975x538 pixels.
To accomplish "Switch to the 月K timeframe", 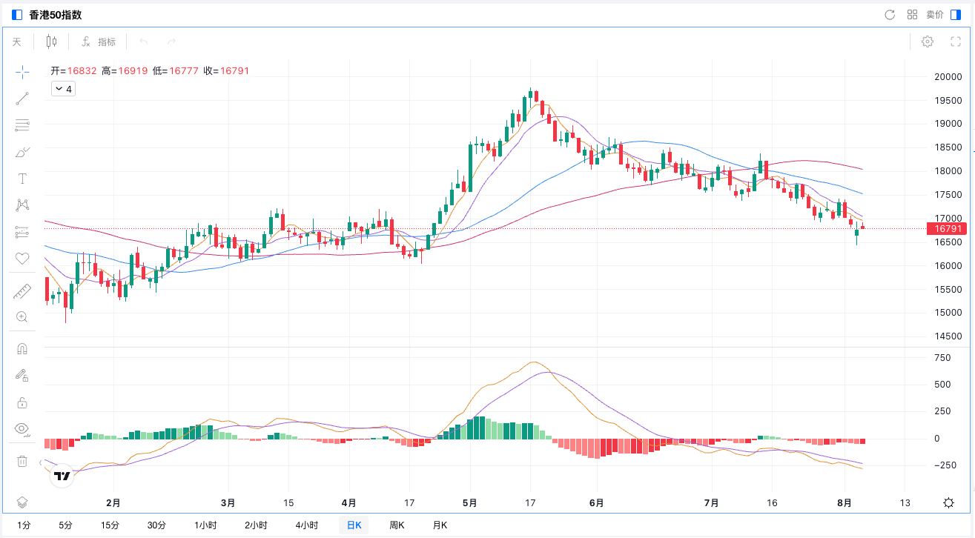I will [x=440, y=525].
